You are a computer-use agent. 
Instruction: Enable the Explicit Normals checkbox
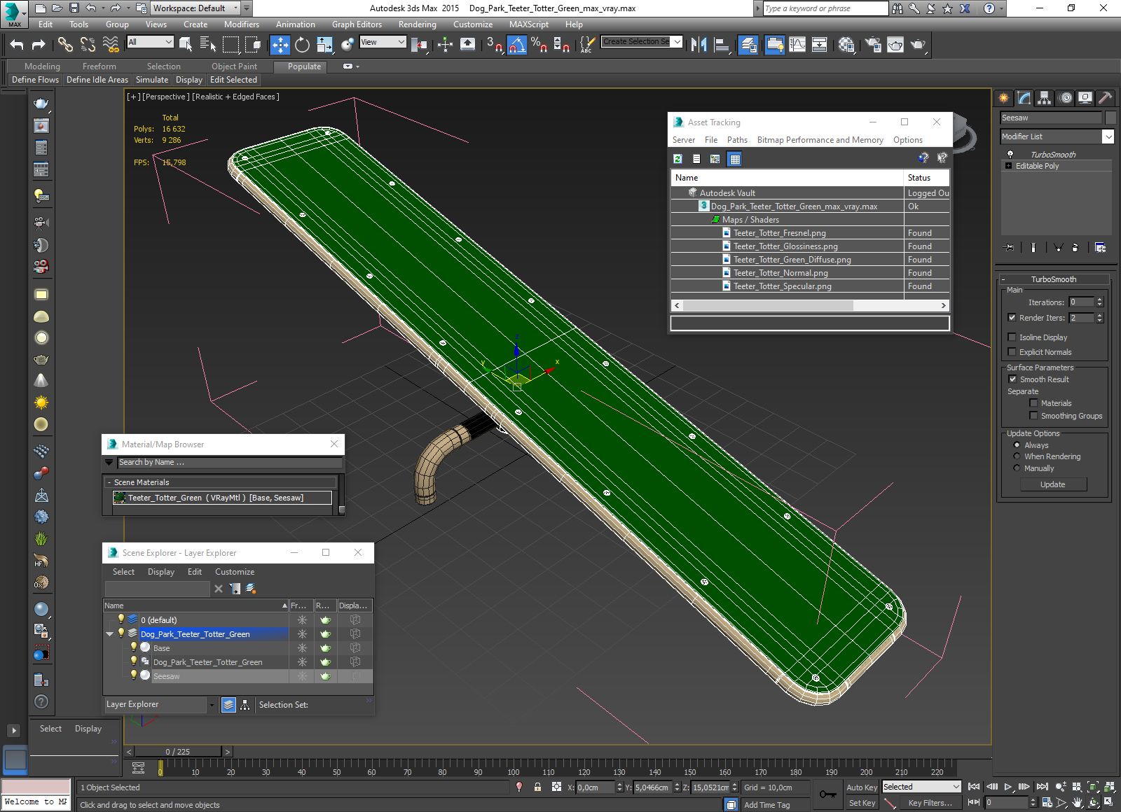1012,351
